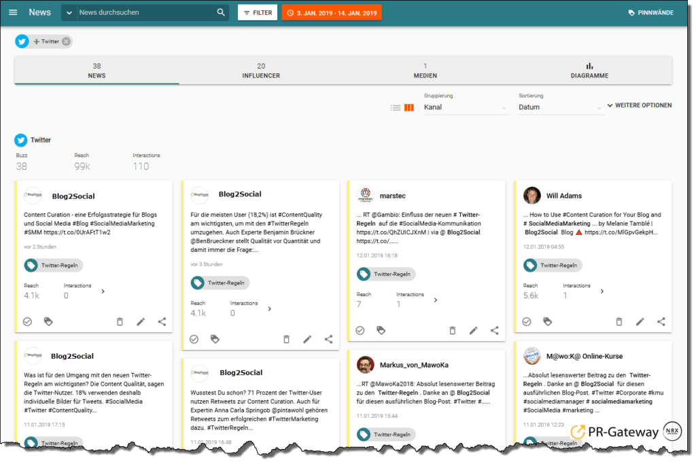Add tag to the marstec card
Image resolution: width=696 pixels, height=466 pixels.
click(381, 331)
